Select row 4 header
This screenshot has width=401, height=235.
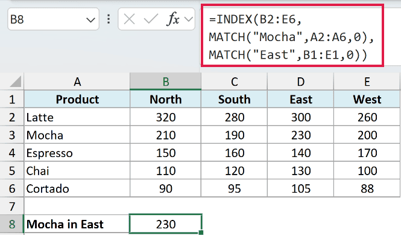(12, 153)
